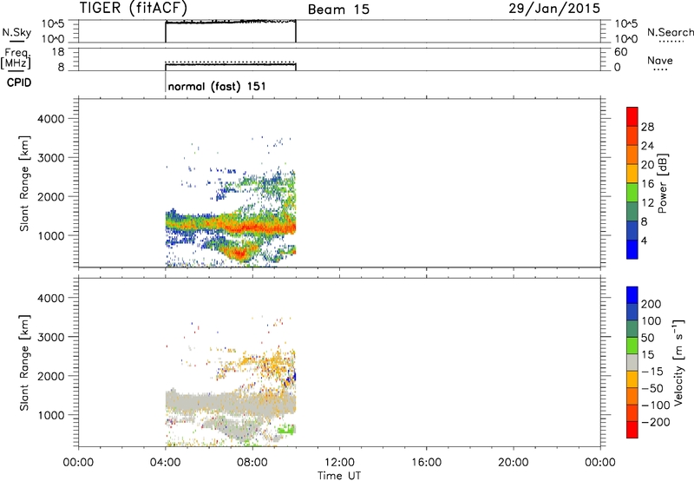Click the 4000 tick in the power panel
The width and height of the screenshot is (694, 481).
click(51, 119)
